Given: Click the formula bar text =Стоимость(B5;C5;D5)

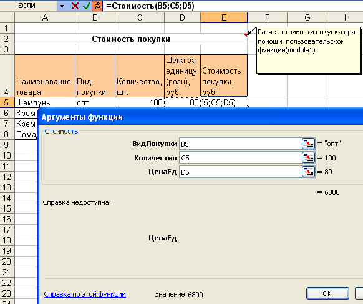Looking at the screenshot, I should [x=150, y=6].
